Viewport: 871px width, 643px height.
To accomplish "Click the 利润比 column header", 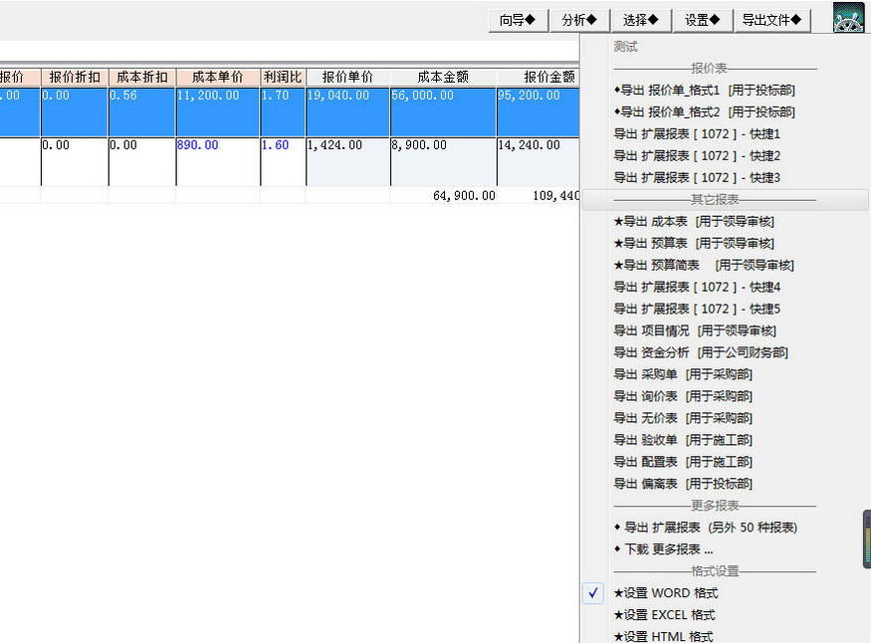I will coord(283,78).
